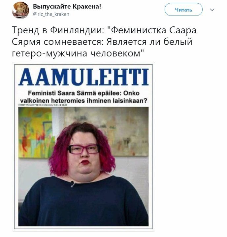Click the 'Выпускайте Кракена!' display name
This screenshot has width=227, height=237.
point(67,6)
